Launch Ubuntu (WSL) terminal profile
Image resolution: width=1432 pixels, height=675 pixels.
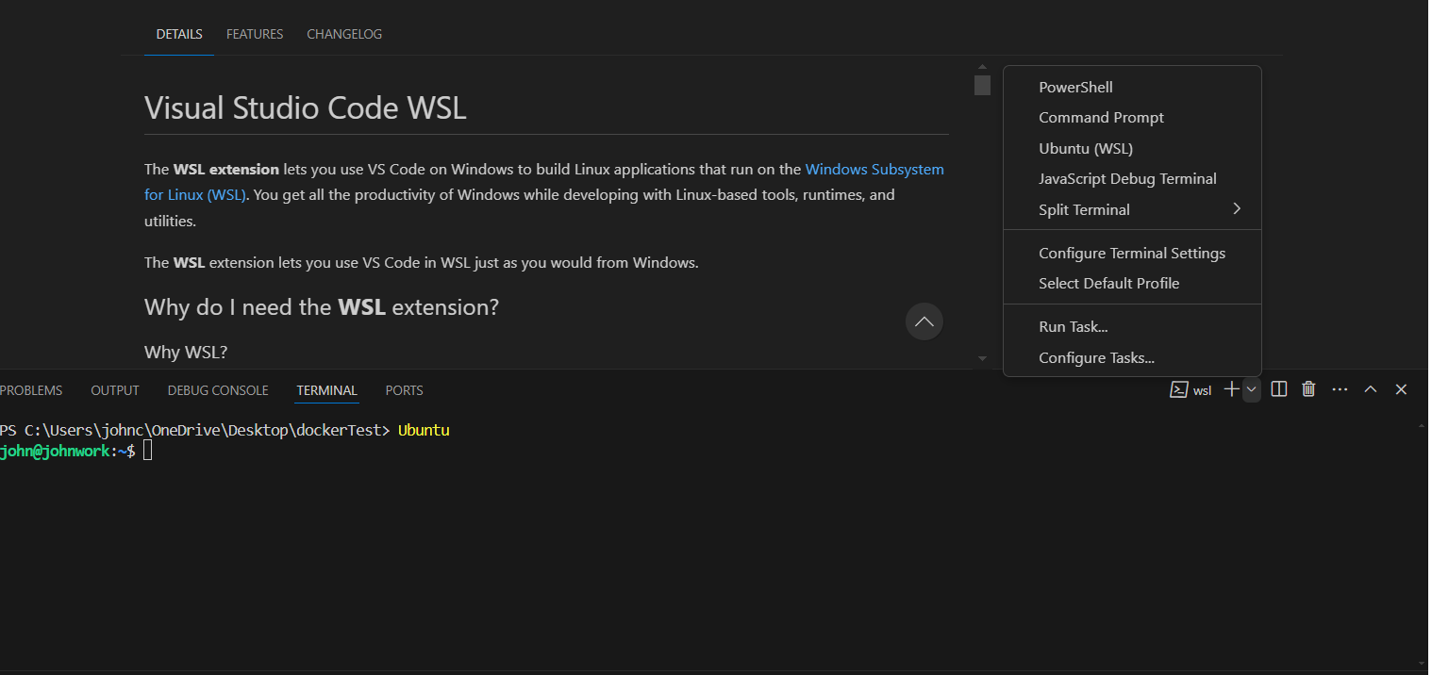(1086, 149)
